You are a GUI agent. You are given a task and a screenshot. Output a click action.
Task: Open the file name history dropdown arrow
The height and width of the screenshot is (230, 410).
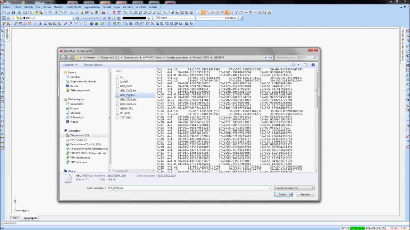269,188
